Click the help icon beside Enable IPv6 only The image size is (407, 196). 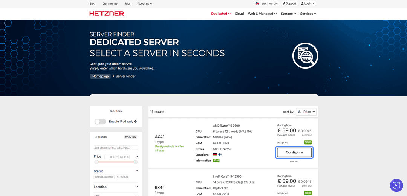coord(135,121)
